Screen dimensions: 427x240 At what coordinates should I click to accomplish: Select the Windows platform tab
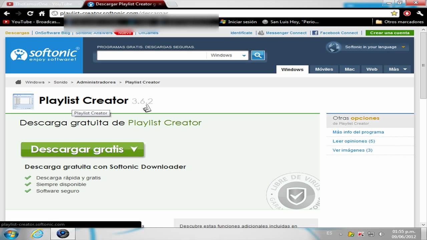point(292,69)
